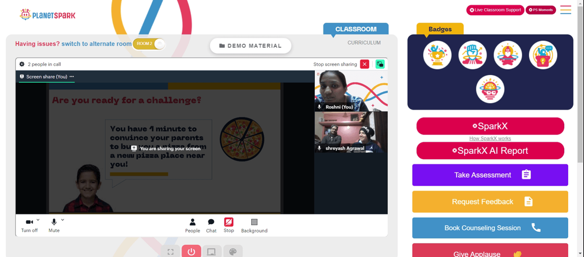This screenshot has width=584, height=257.
Task: Click switch to alternate room link
Action: (96, 44)
